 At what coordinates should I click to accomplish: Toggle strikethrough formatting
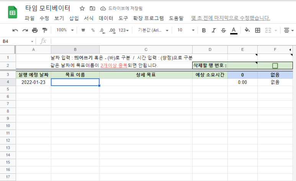[x=224, y=30]
